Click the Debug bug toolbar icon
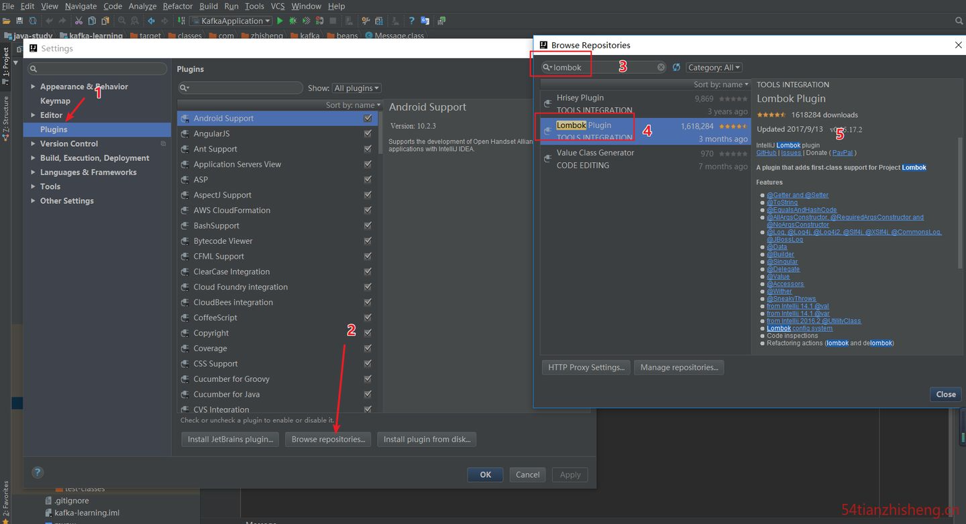This screenshot has height=524, width=966. [x=293, y=21]
